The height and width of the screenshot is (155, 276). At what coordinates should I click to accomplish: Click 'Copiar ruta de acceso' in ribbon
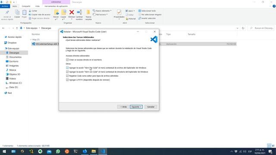click(x=40, y=15)
